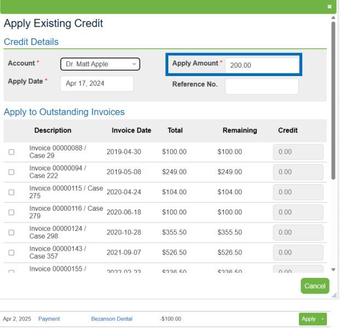Tick the Invoice 00000115 checkbox
The width and height of the screenshot is (340, 331).
(x=12, y=192)
